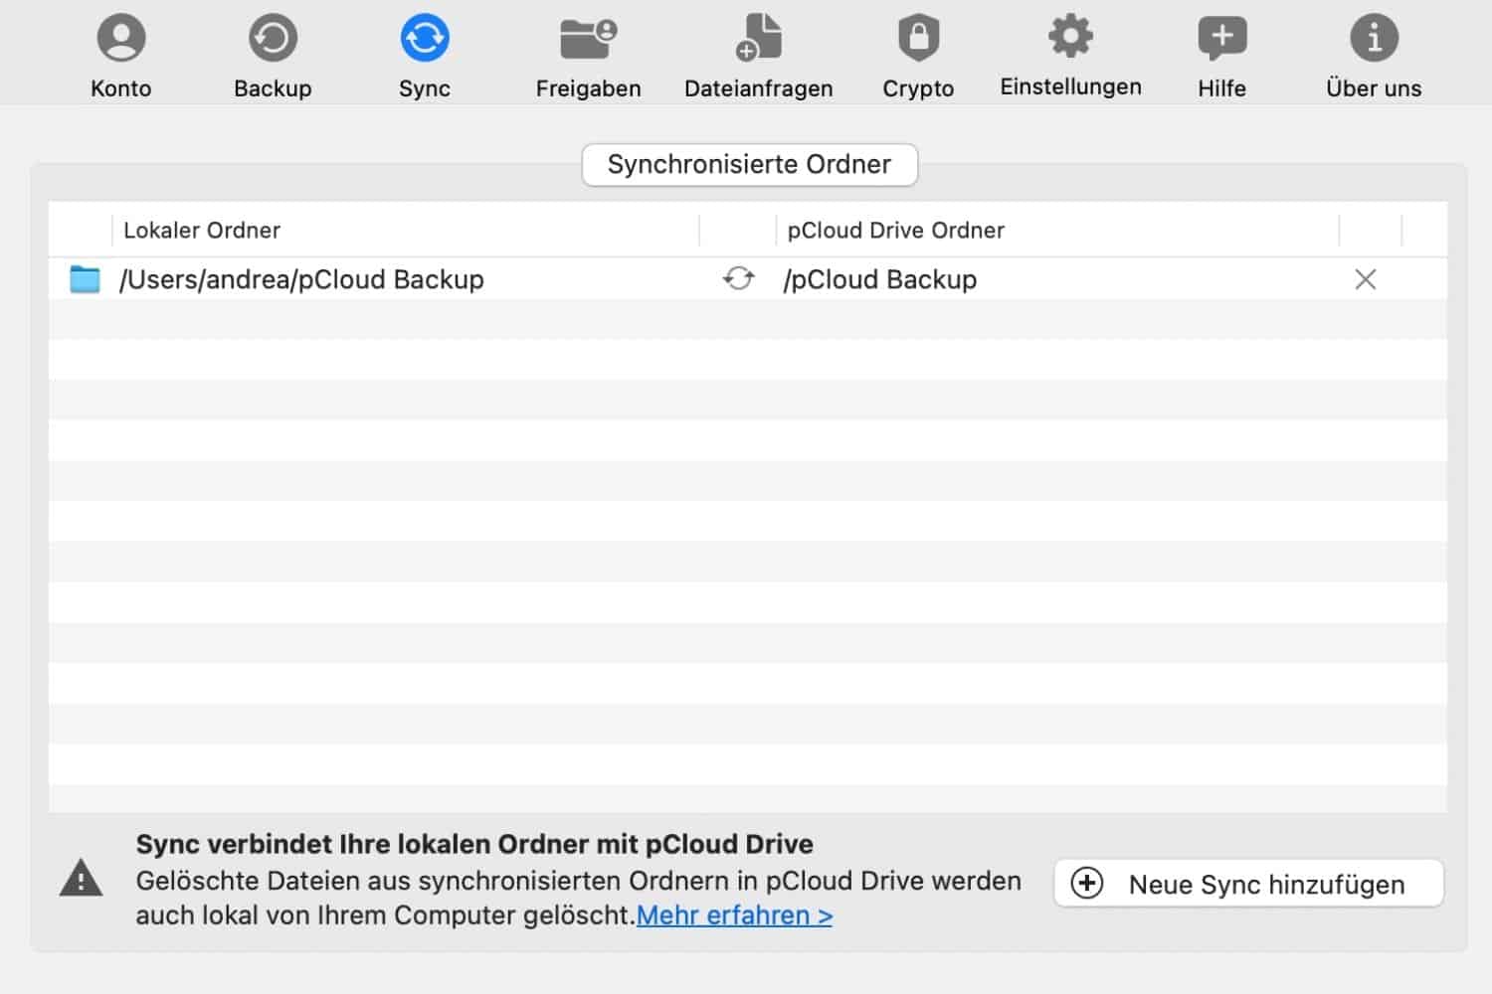
Task: Click the sync arrows icon in the row
Action: (738, 279)
